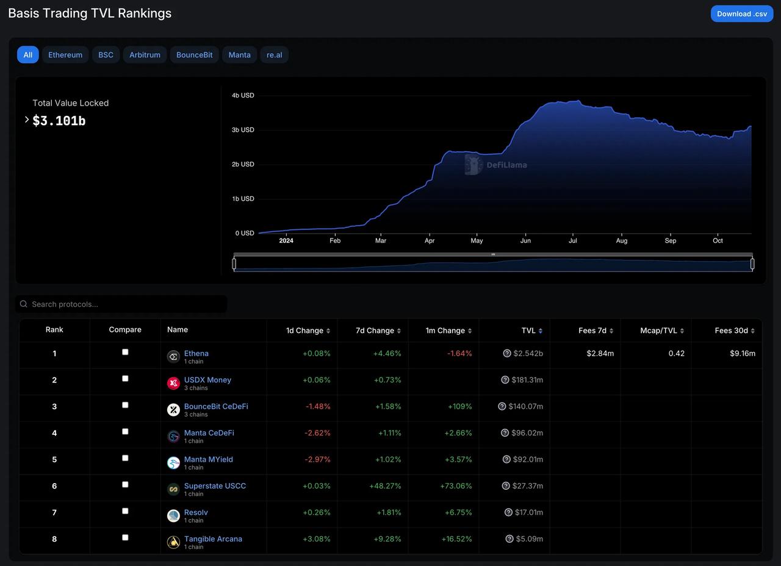Click the USDX Money red logo icon

(x=173, y=383)
